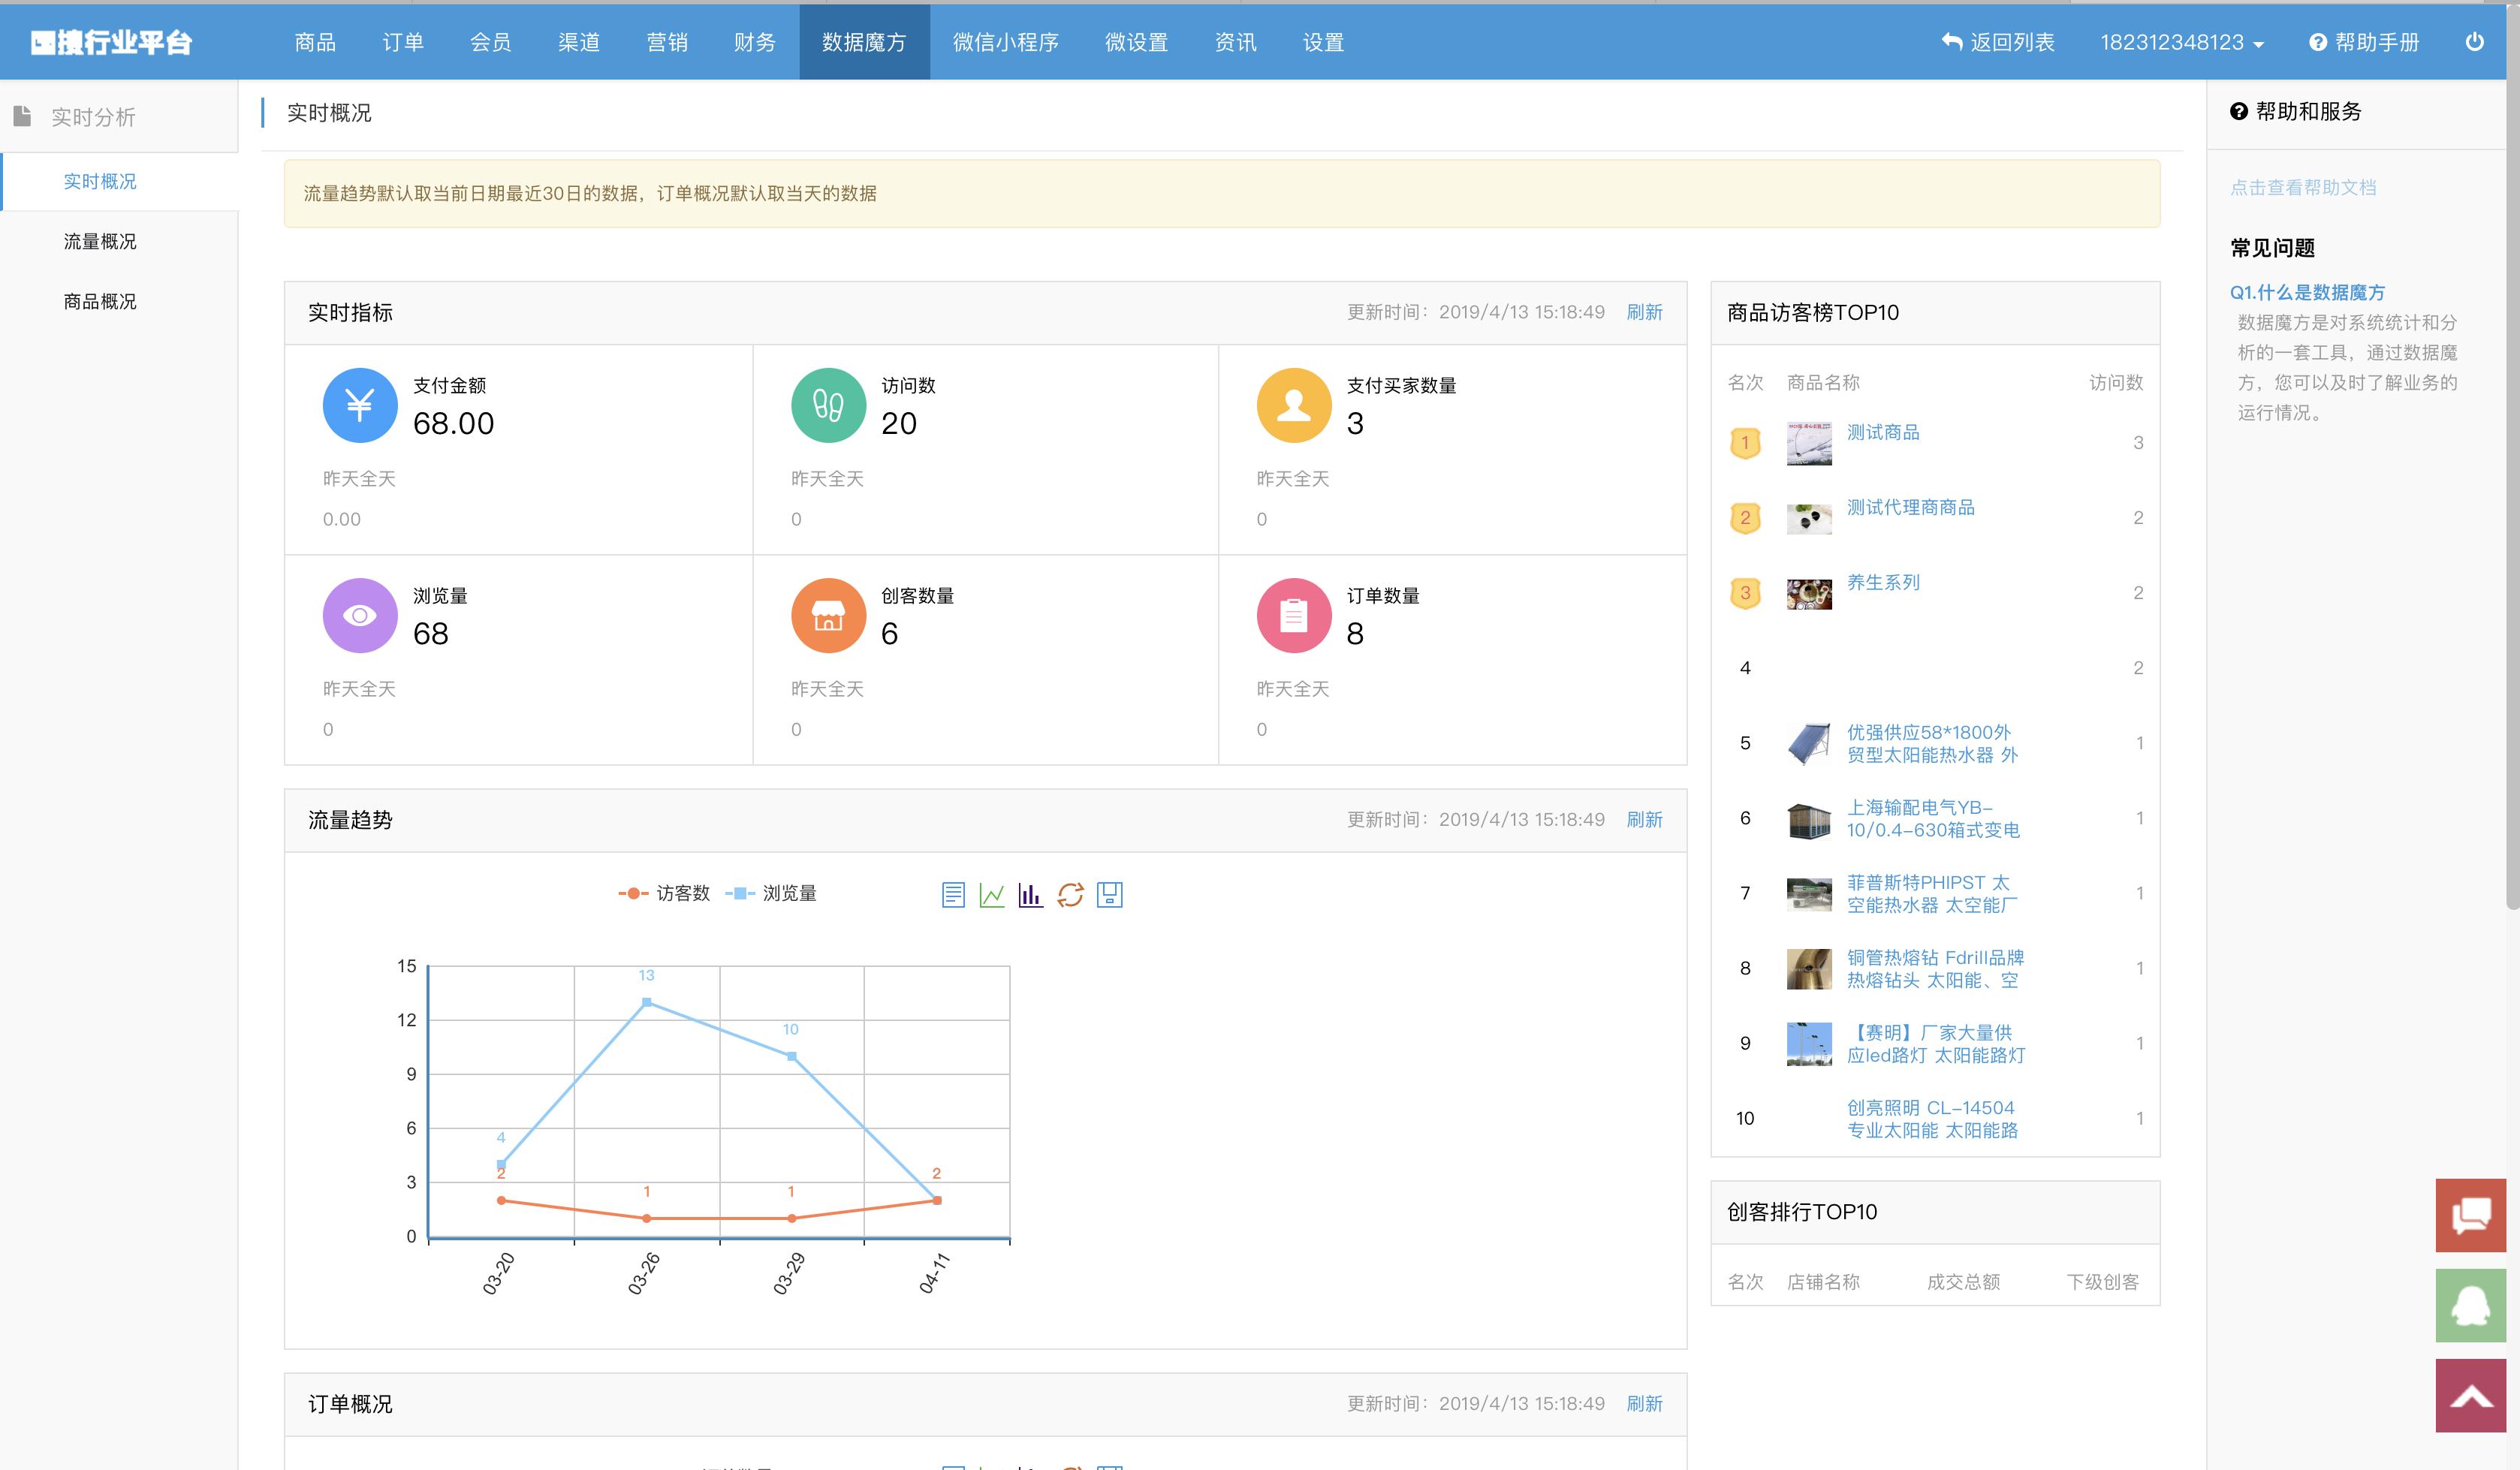Open the 设置 menu
This screenshot has width=2520, height=1470.
[x=1324, y=42]
